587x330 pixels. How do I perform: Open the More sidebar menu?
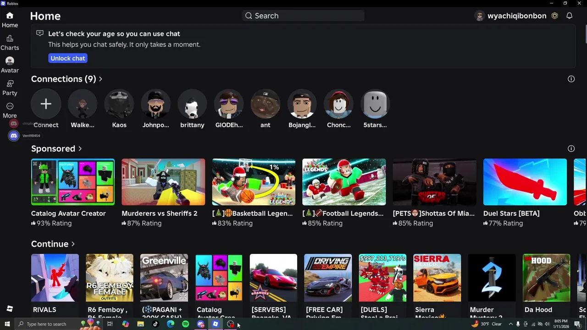coord(10,110)
